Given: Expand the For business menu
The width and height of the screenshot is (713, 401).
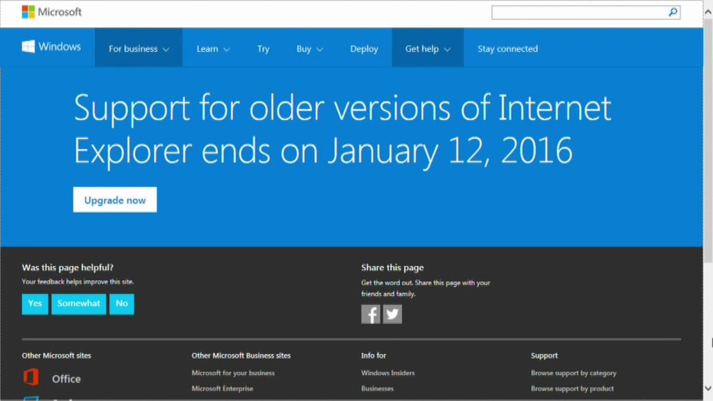Looking at the screenshot, I should point(139,48).
